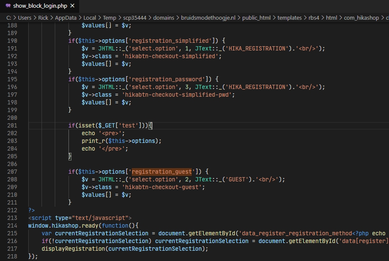Click the closing brace on line 205
Screen dimensions: 389x261
(70, 156)
